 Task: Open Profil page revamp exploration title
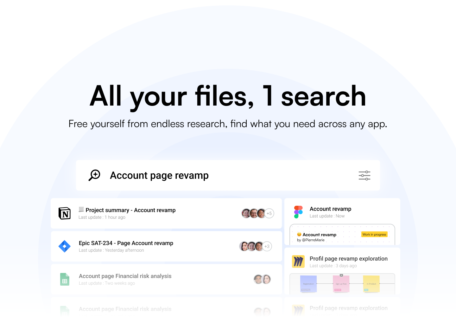349,259
